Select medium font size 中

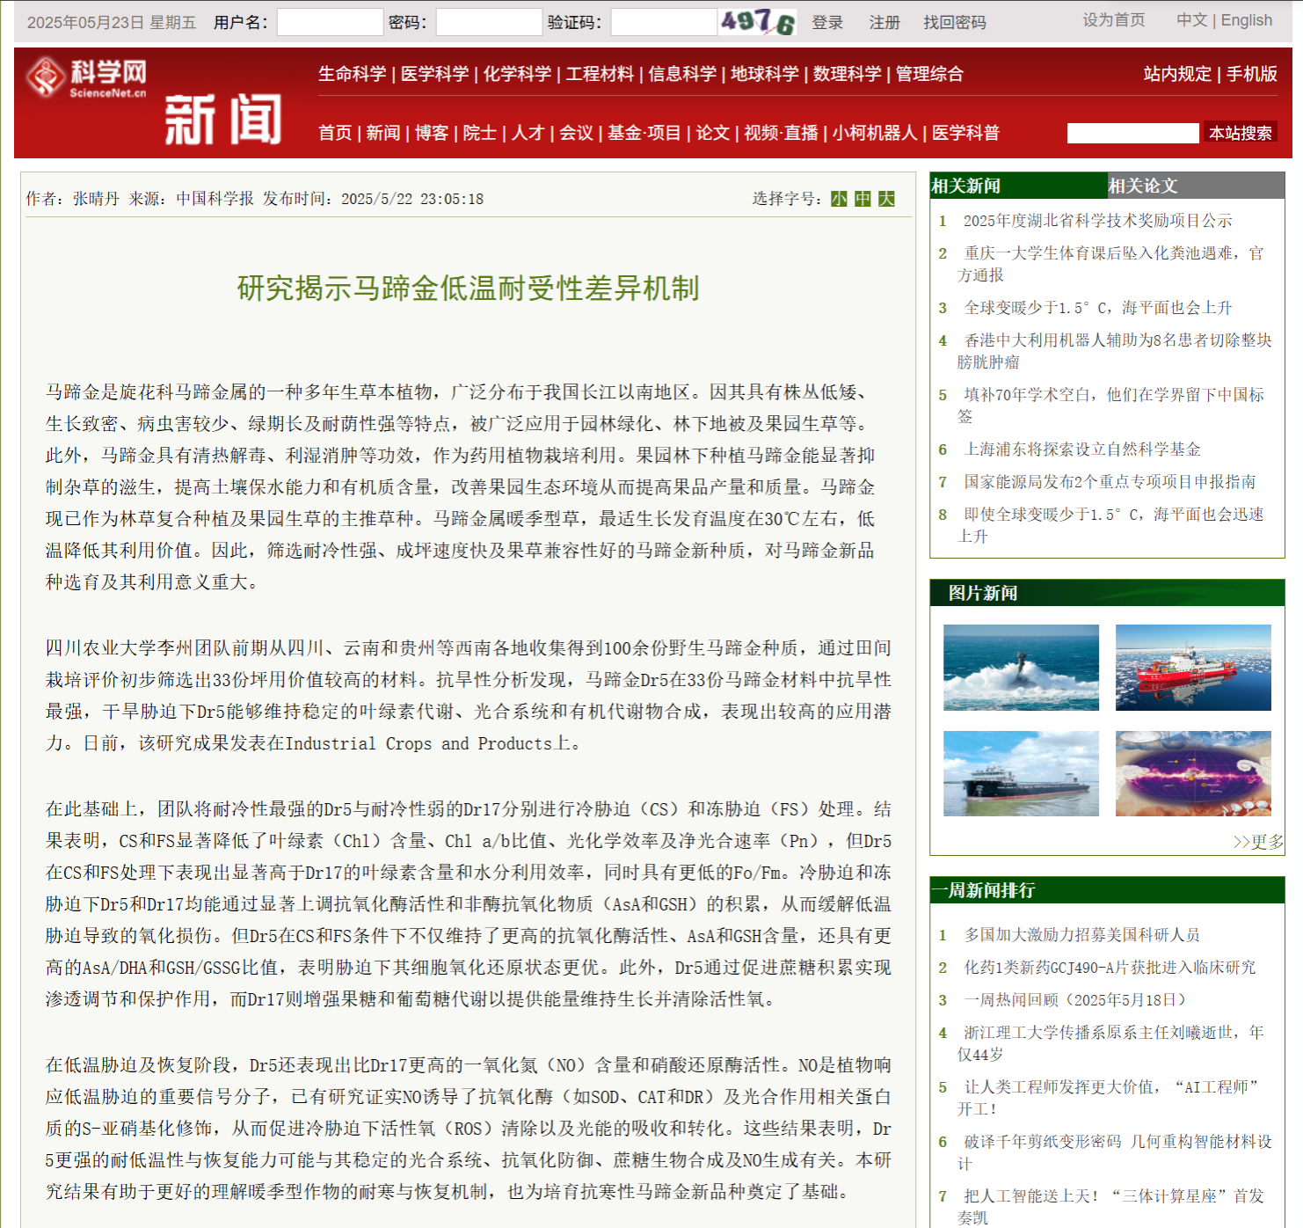(x=863, y=199)
